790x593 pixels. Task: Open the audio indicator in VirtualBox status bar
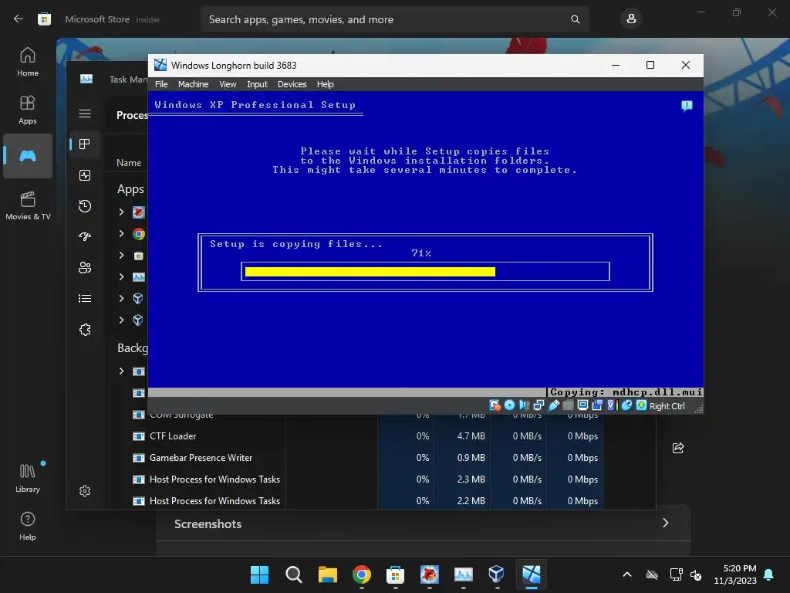(524, 405)
